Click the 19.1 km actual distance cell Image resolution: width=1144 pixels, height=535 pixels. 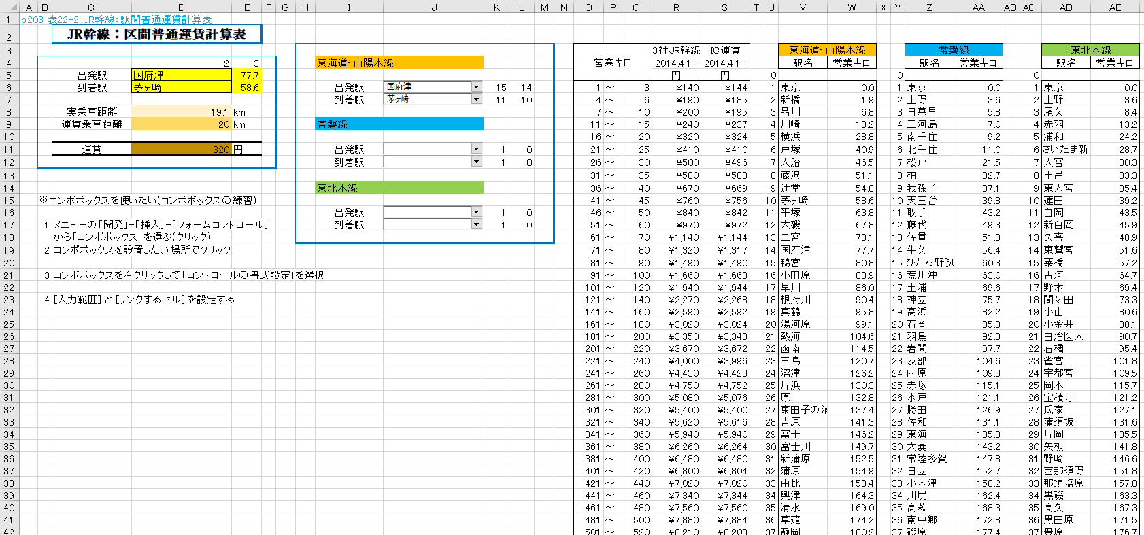point(182,111)
